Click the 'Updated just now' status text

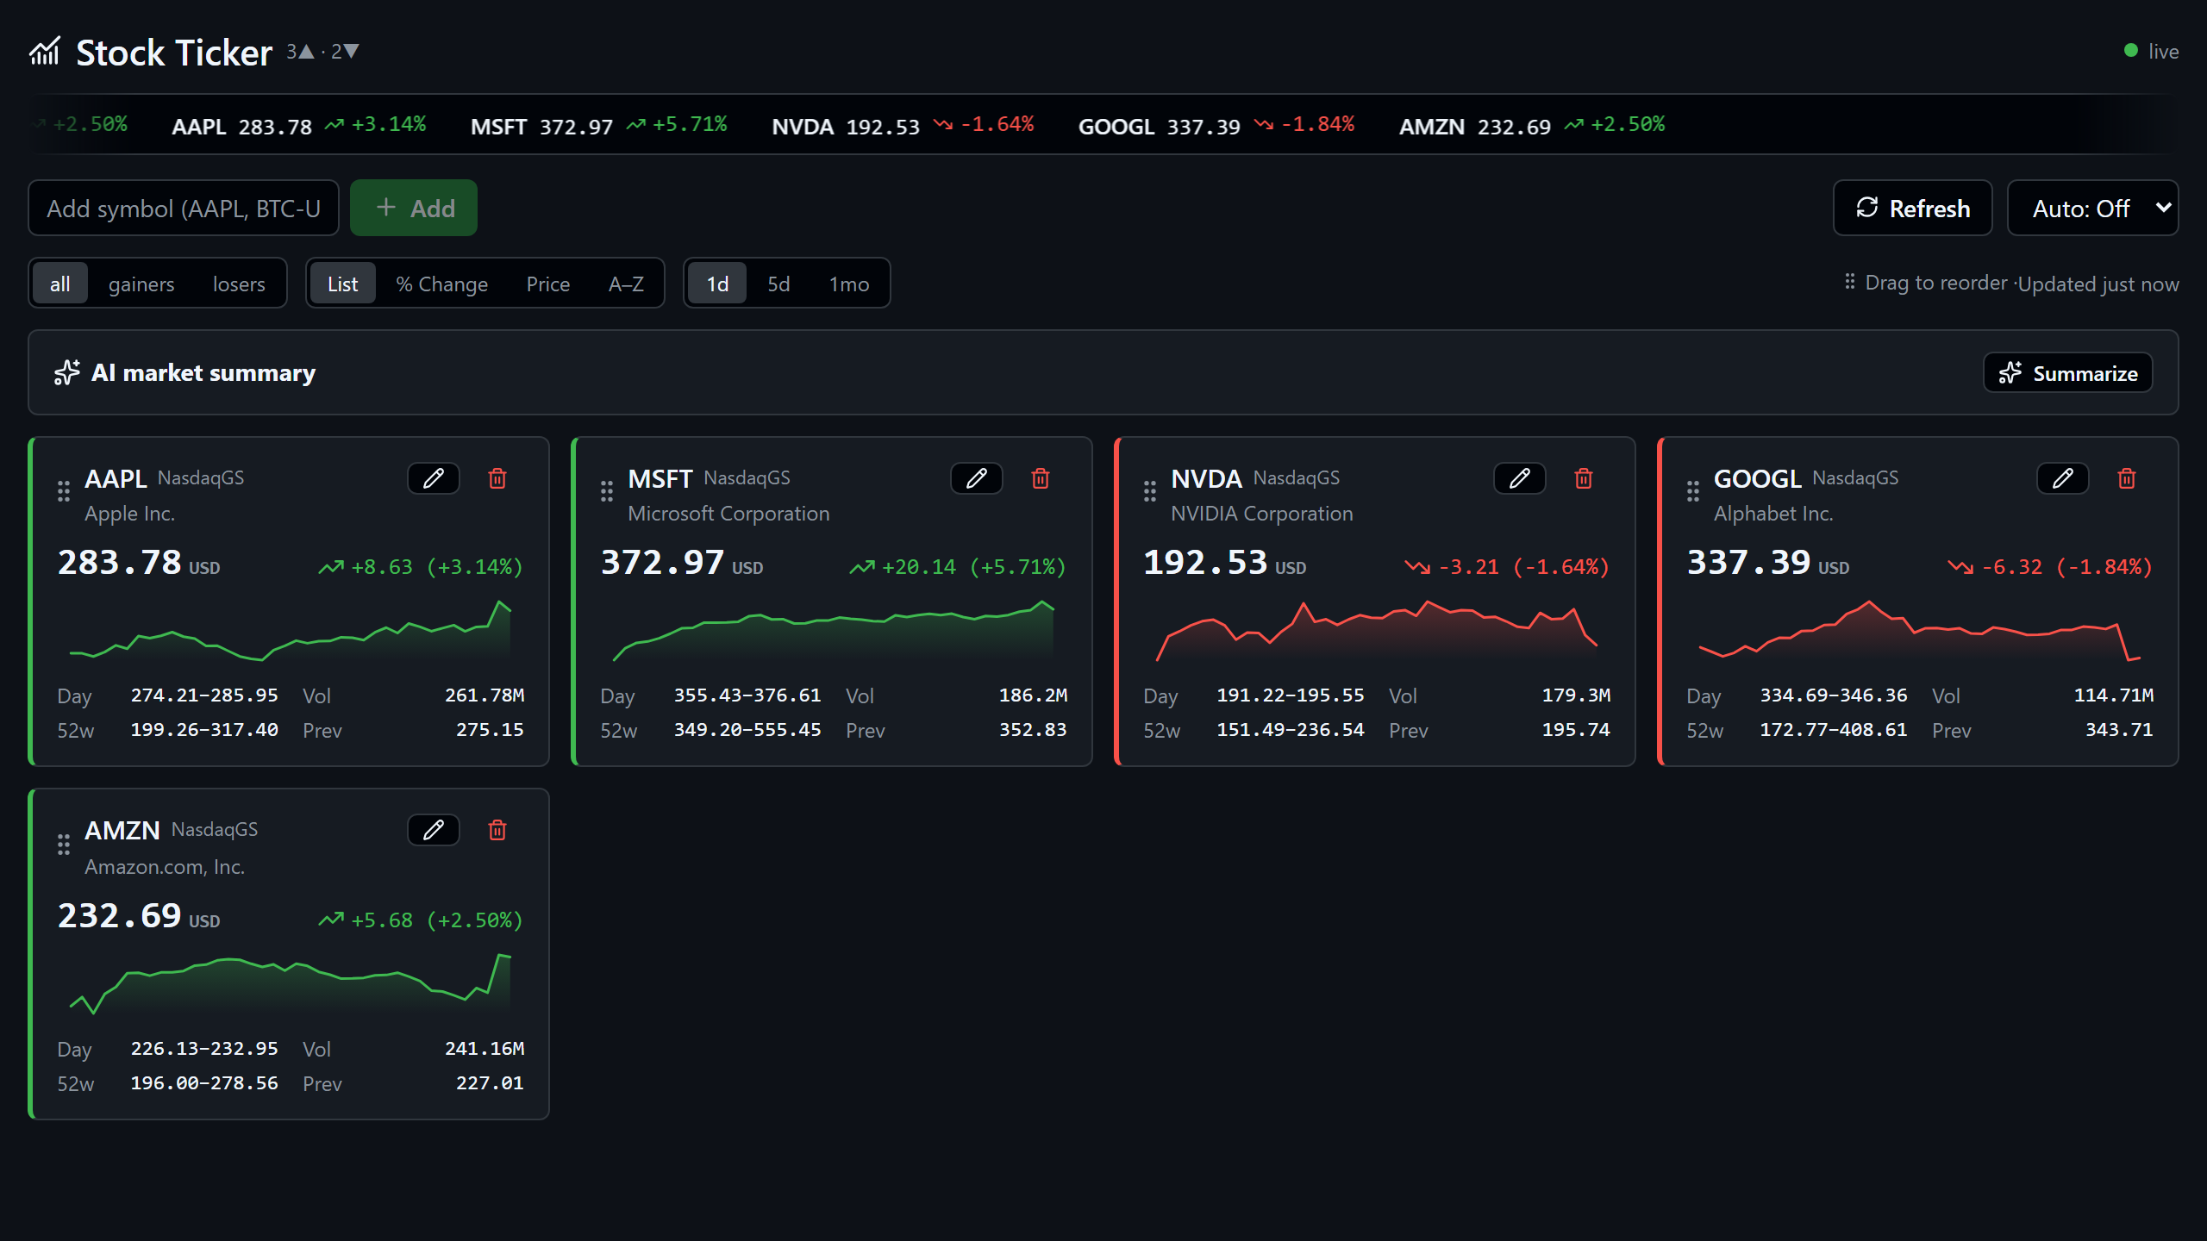[2098, 284]
